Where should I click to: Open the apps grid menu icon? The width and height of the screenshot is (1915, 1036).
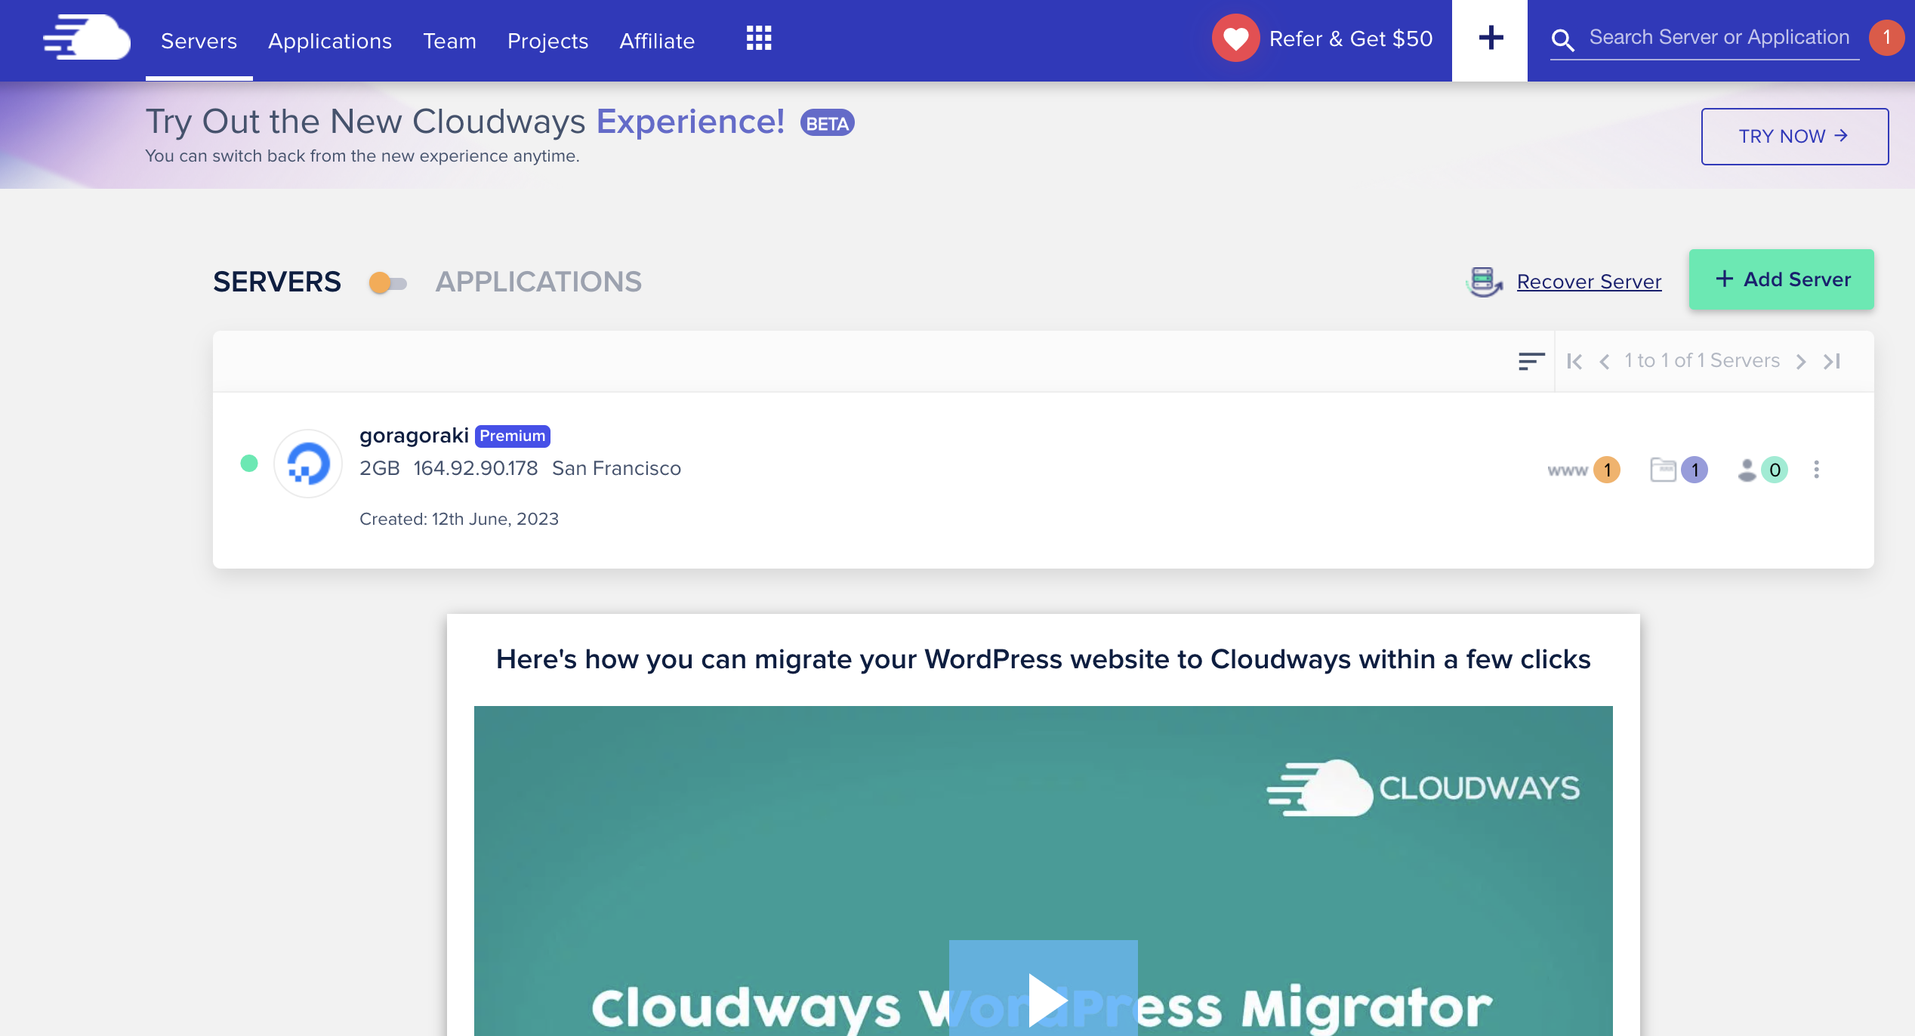(758, 38)
